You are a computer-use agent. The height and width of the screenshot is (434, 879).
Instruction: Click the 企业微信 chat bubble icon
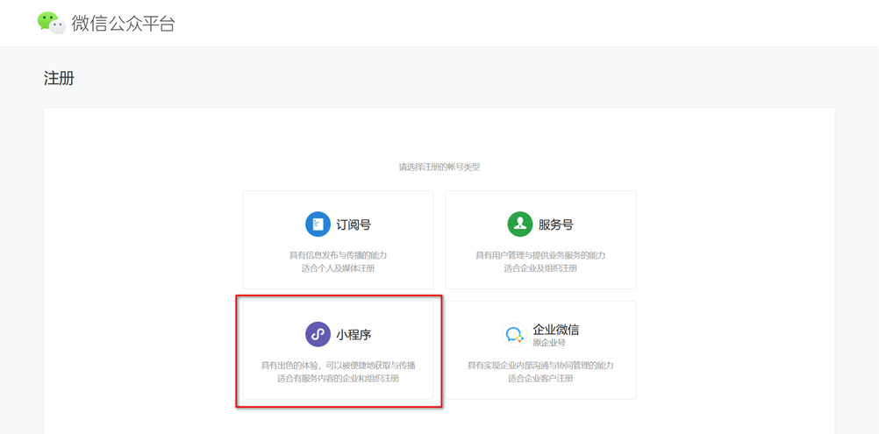514,335
